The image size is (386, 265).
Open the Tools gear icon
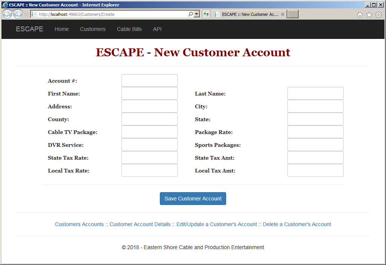(x=378, y=15)
